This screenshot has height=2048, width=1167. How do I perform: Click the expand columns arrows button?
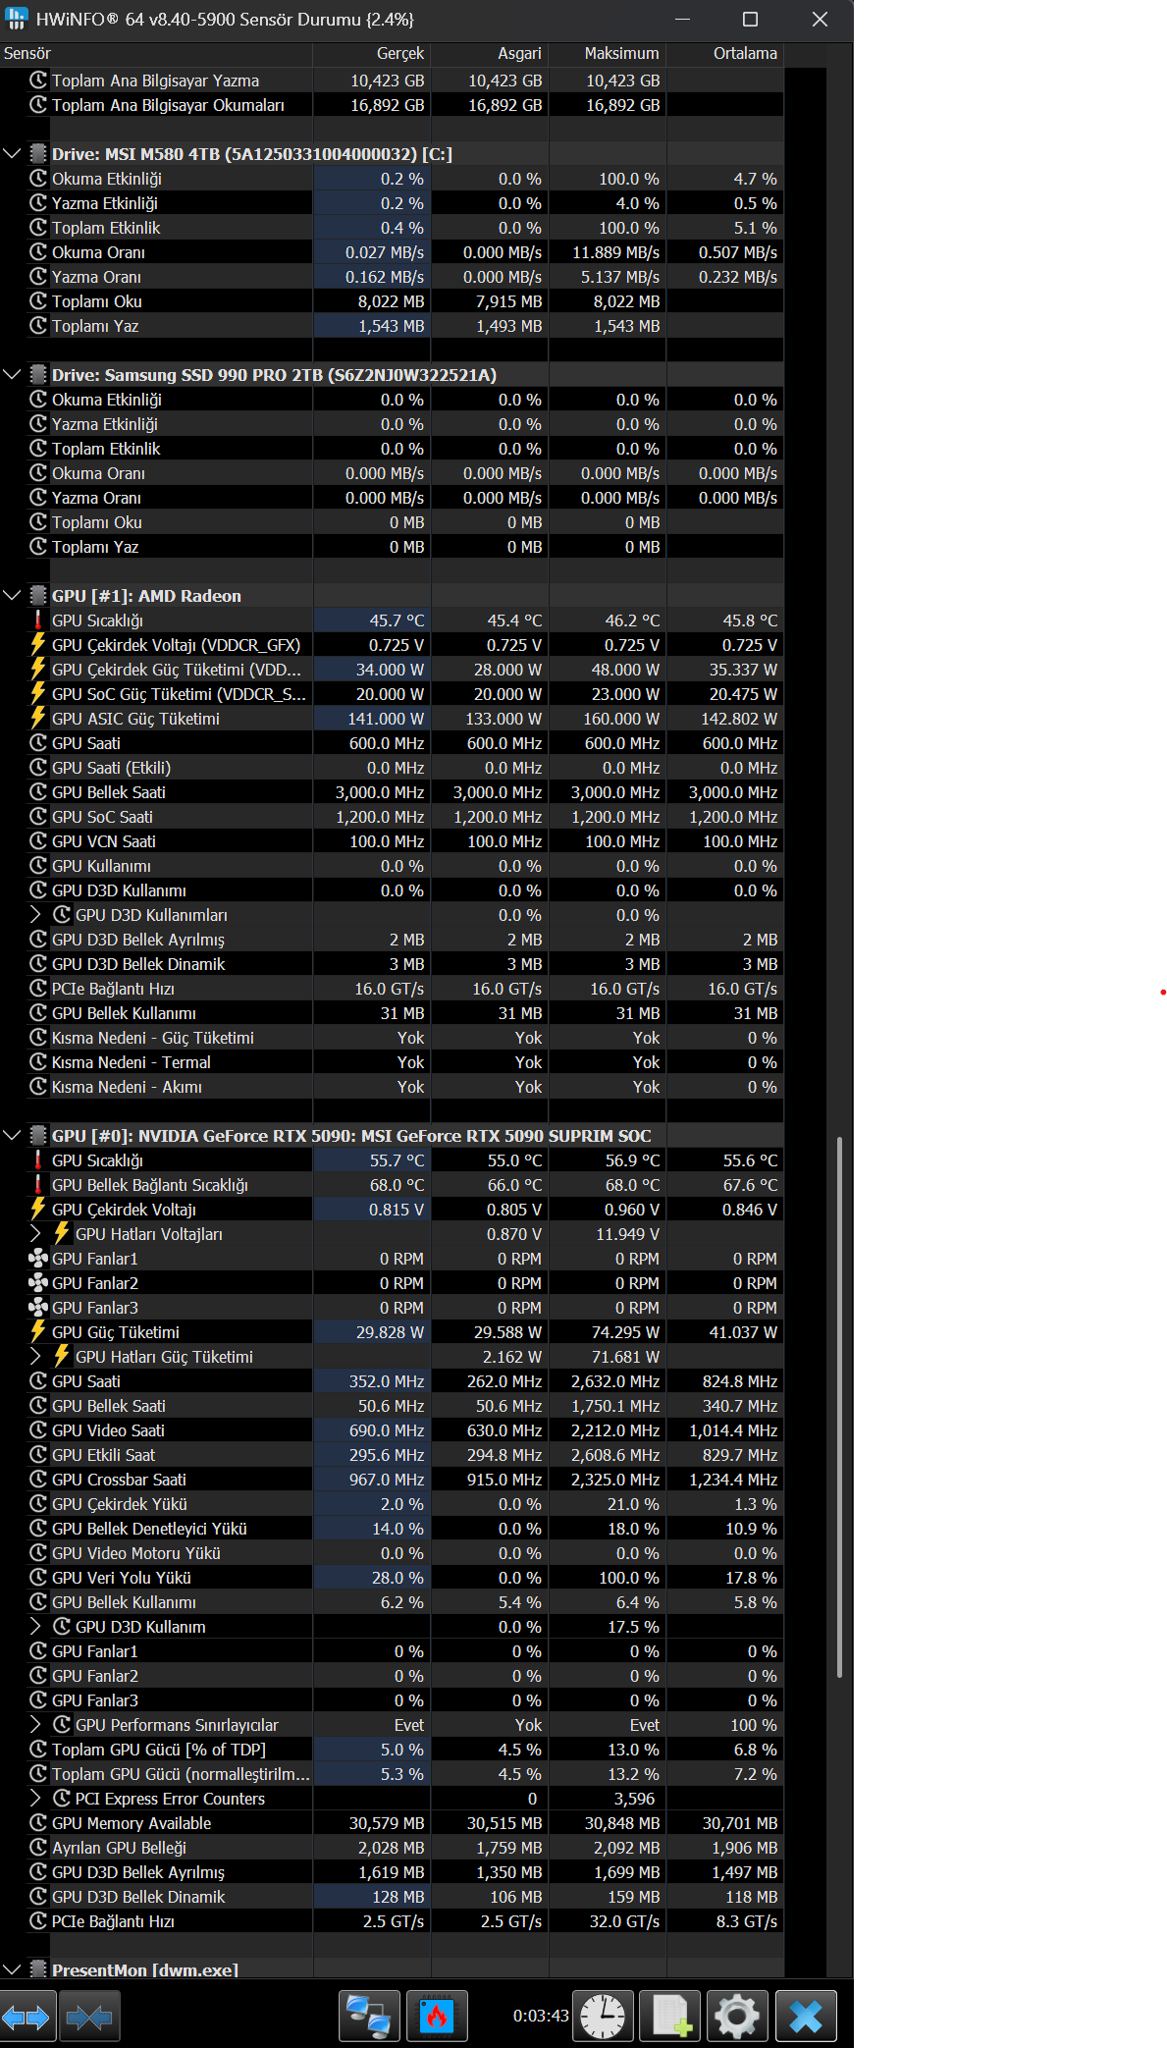(x=27, y=2018)
